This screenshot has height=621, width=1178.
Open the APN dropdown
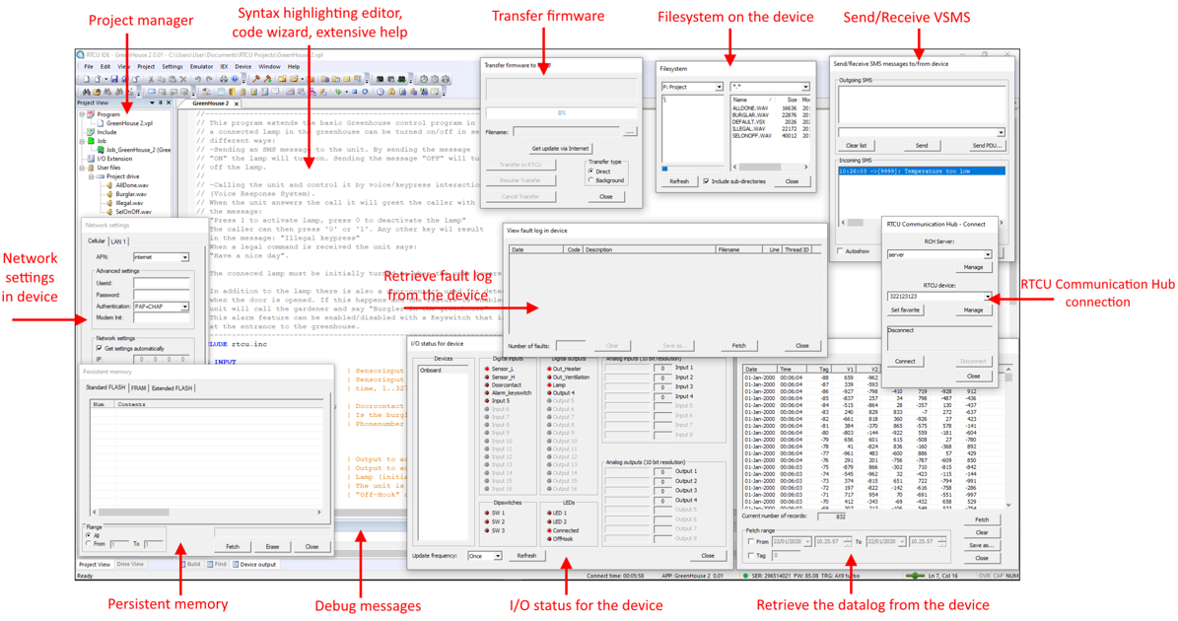point(184,257)
